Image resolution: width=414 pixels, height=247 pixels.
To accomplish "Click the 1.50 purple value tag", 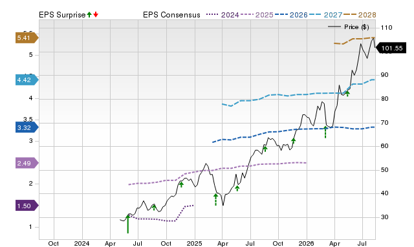I will click(27, 206).
